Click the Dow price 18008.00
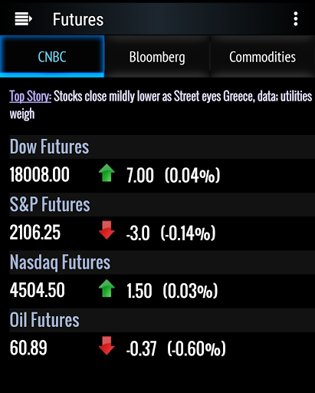 [x=40, y=174]
